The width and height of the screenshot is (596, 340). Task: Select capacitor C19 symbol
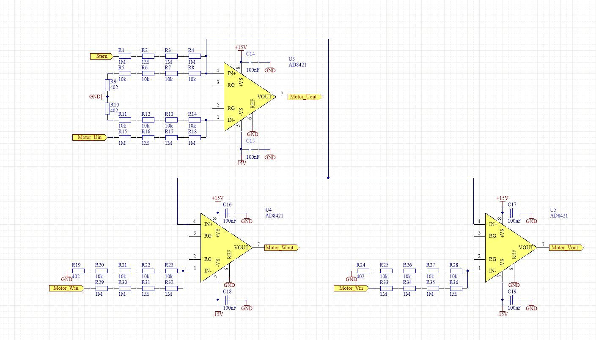click(511, 300)
